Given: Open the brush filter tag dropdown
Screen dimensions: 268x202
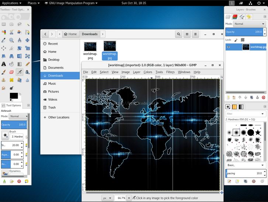Looking at the screenshot, I should (262, 114).
